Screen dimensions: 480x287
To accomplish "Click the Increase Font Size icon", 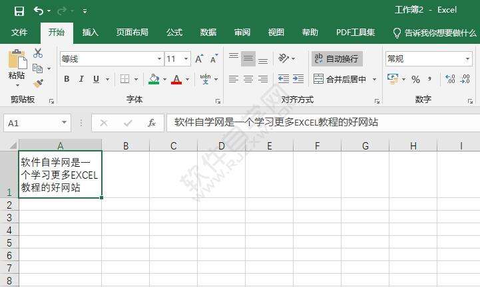I will pyautogui.click(x=199, y=58).
